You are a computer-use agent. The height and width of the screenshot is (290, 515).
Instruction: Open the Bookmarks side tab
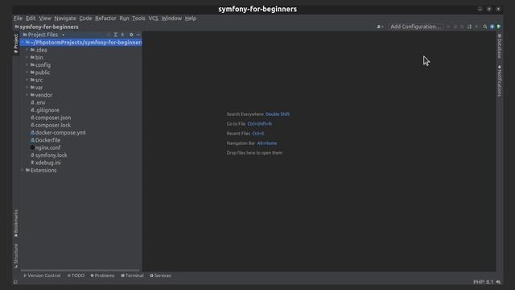tap(16, 224)
